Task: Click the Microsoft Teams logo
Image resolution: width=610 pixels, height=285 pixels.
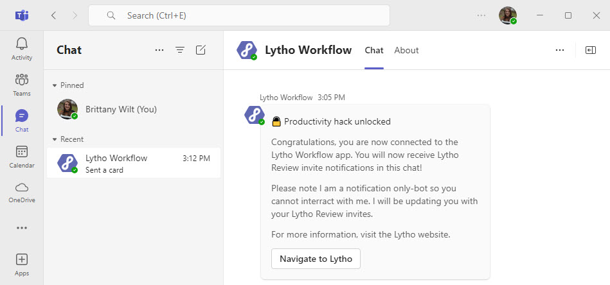Action: pyautogui.click(x=22, y=15)
